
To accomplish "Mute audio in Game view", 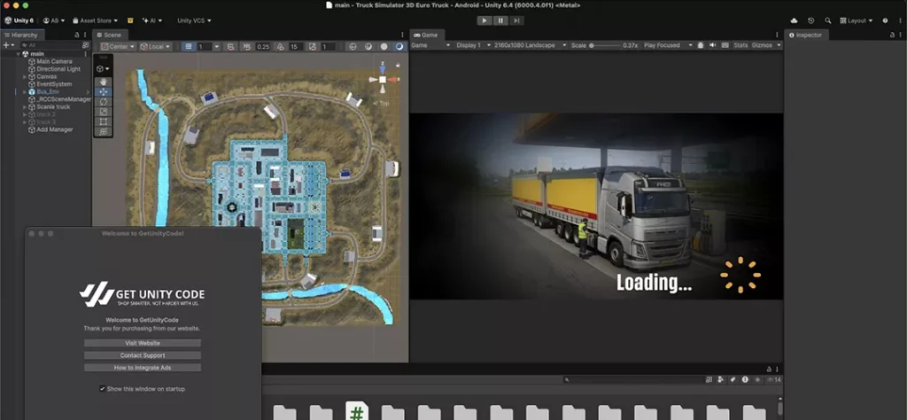I will click(x=713, y=45).
